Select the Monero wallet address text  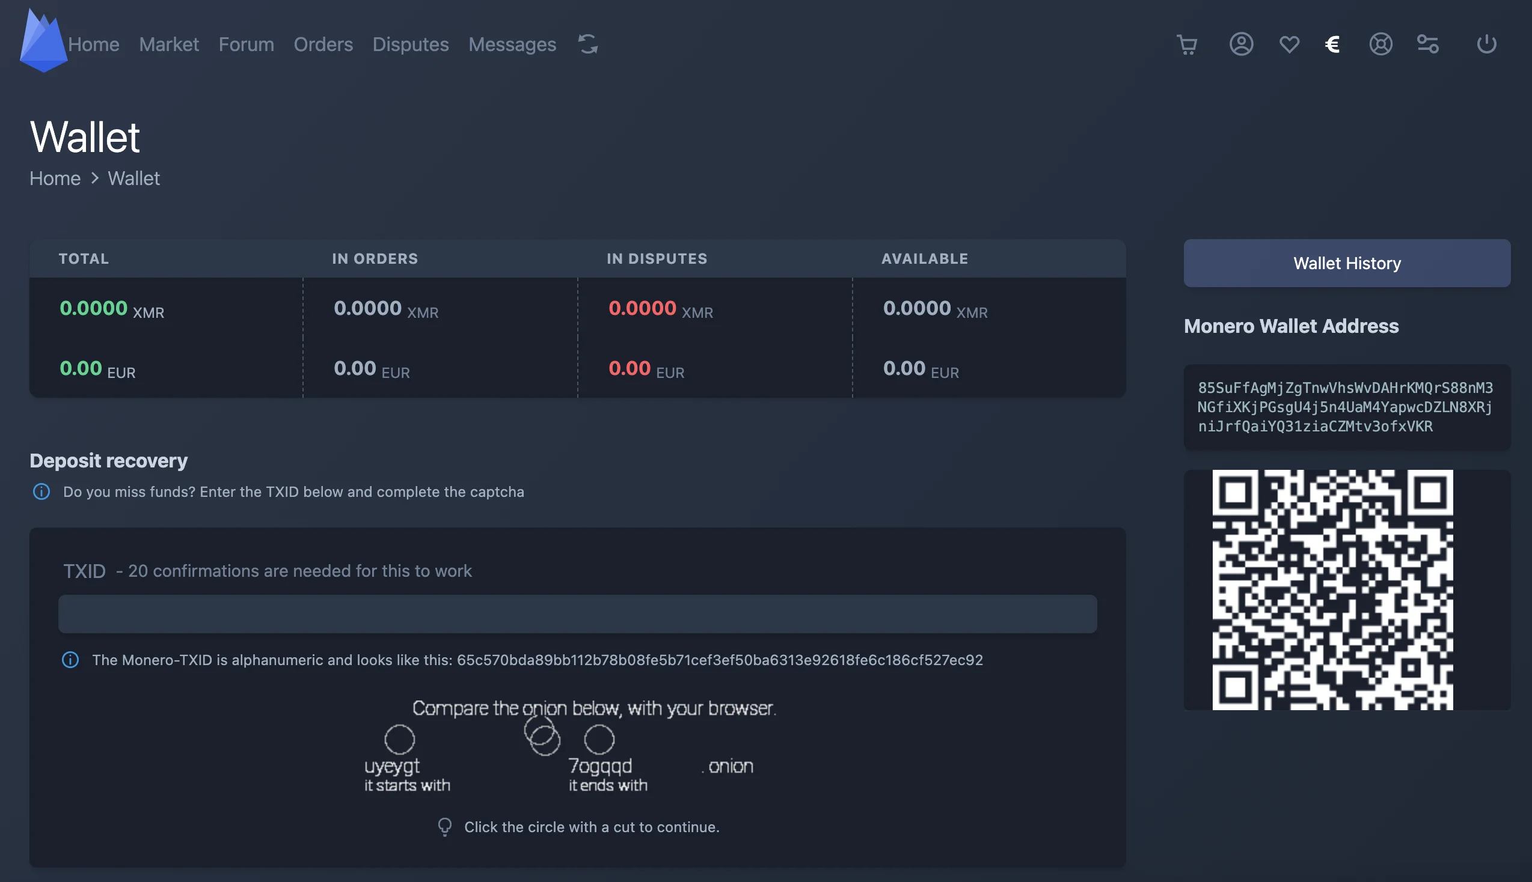click(1346, 407)
